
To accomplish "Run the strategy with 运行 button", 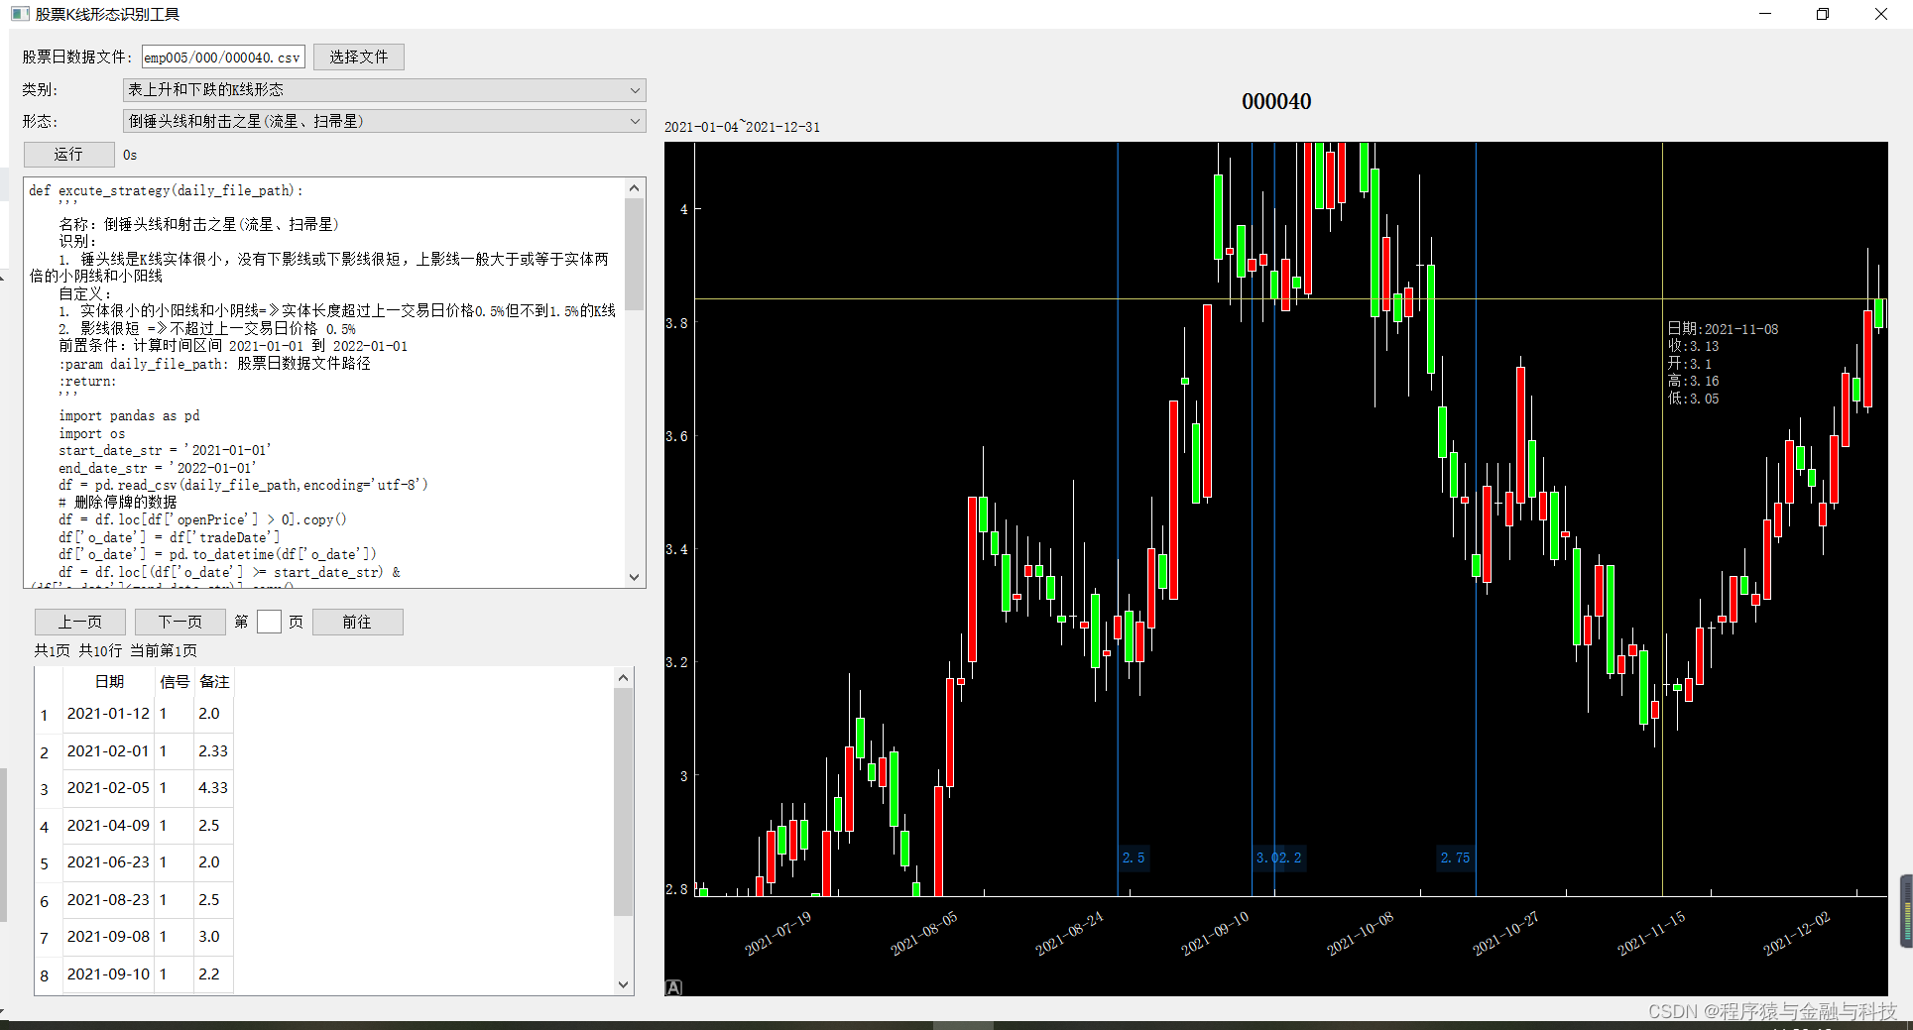I will [x=68, y=155].
